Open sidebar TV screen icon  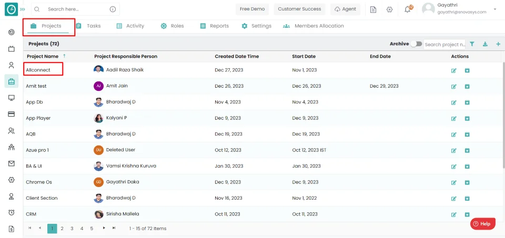11,48
